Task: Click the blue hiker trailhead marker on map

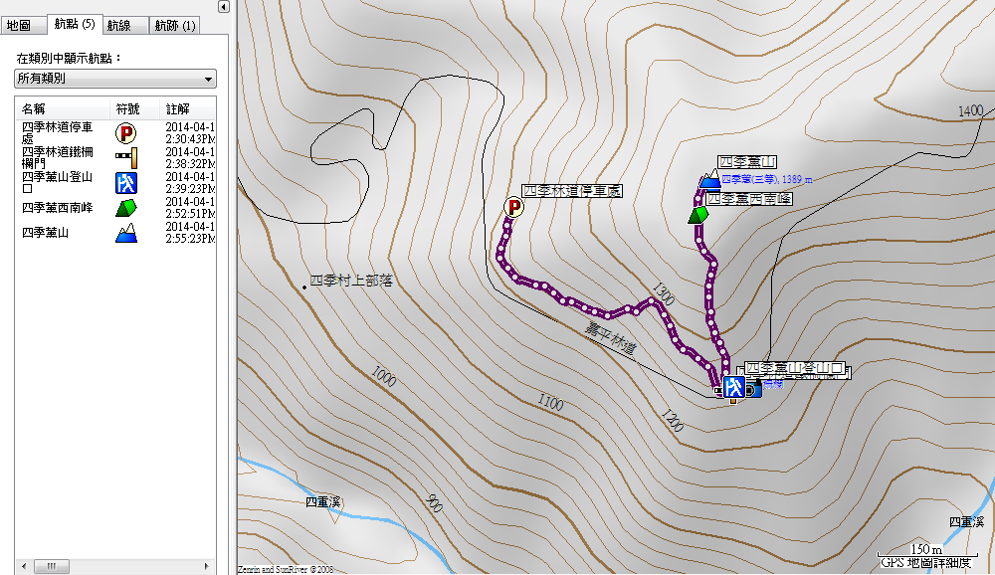Action: [734, 386]
